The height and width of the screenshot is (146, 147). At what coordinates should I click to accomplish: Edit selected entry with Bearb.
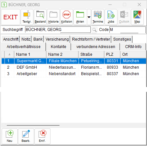pos(26,136)
